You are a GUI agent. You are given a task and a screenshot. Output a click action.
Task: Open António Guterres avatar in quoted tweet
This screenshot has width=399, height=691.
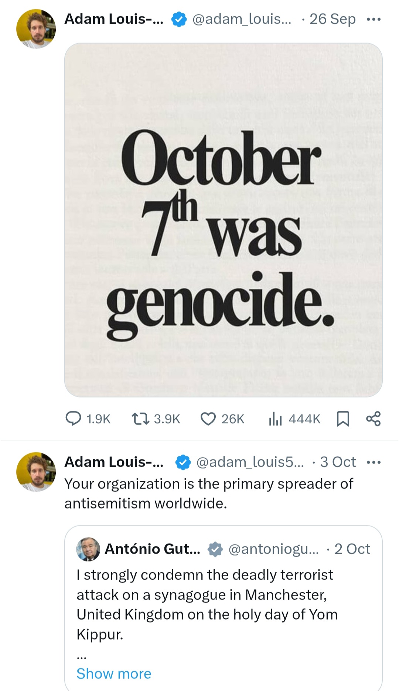(88, 549)
